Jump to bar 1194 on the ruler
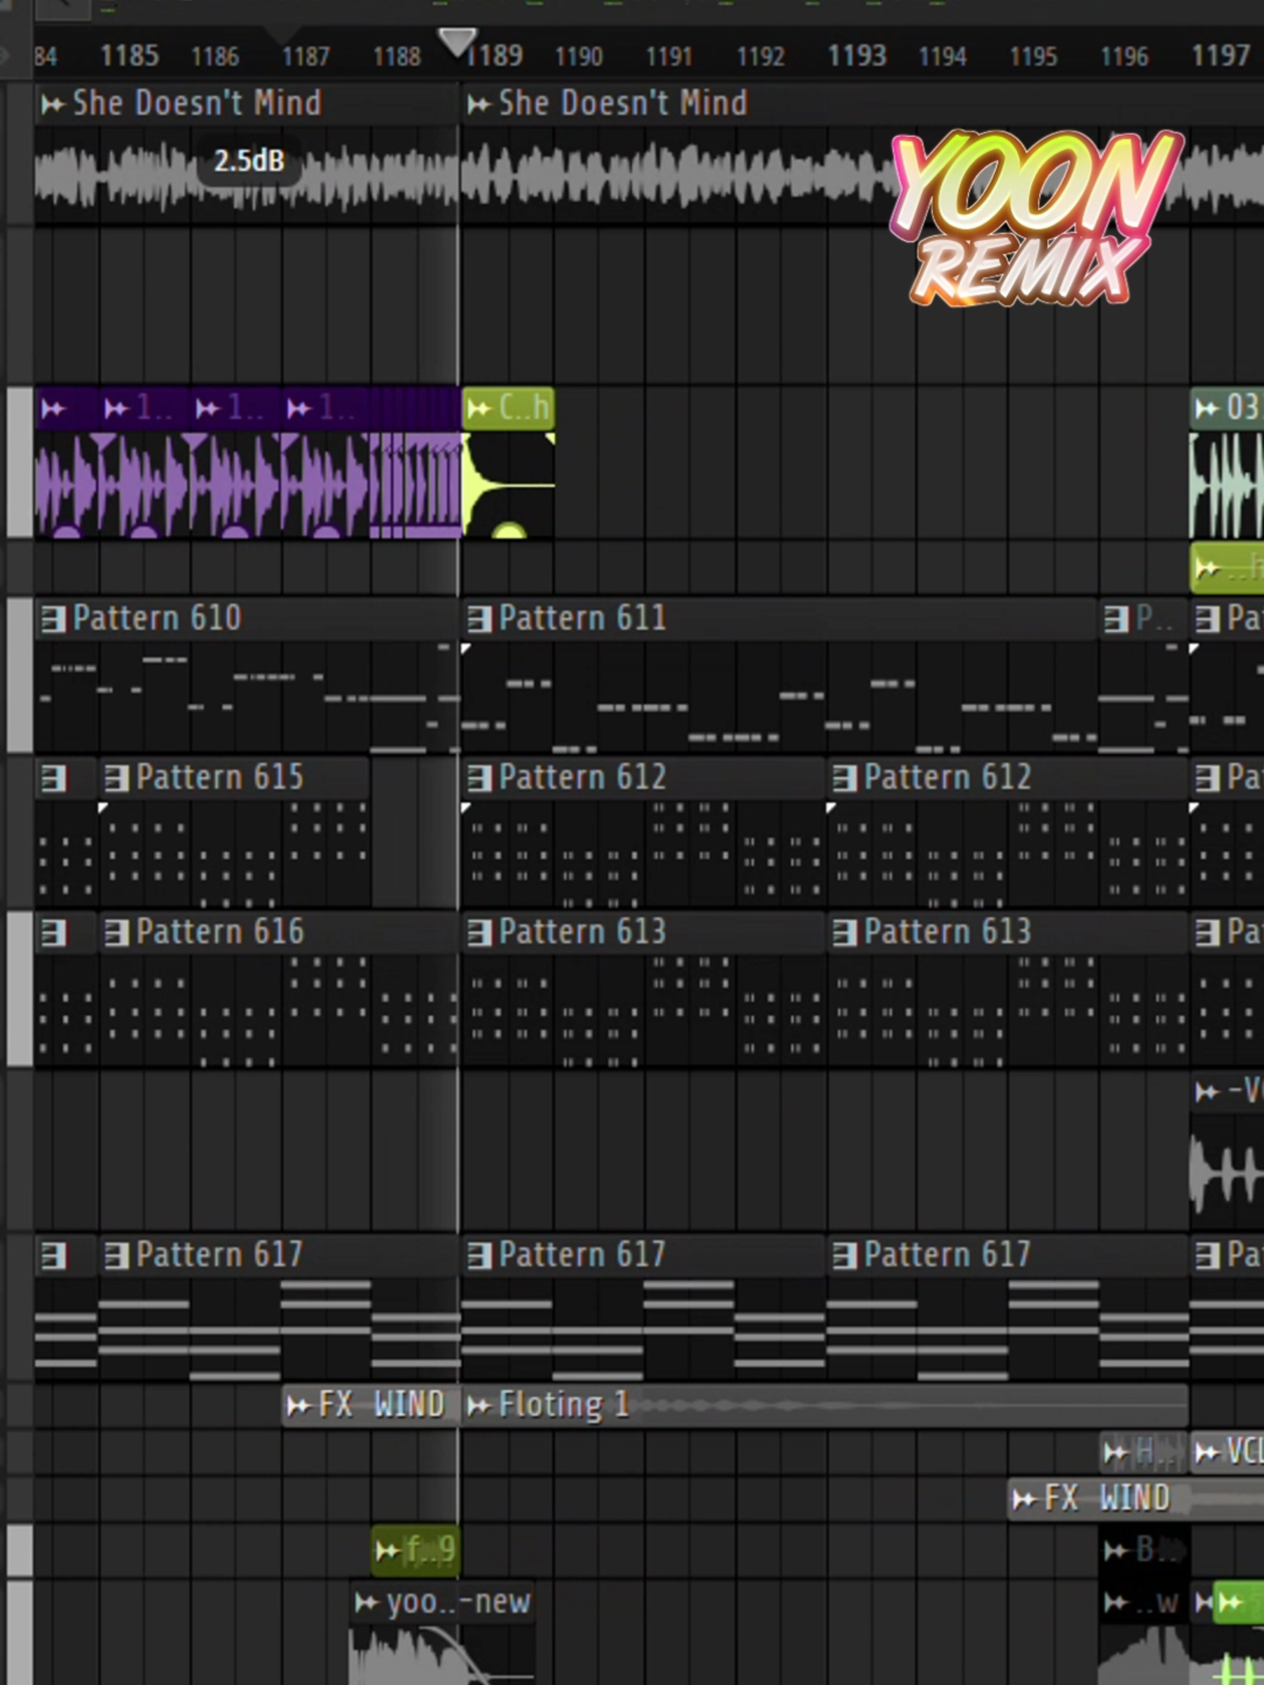1264x1685 pixels. pyautogui.click(x=942, y=56)
